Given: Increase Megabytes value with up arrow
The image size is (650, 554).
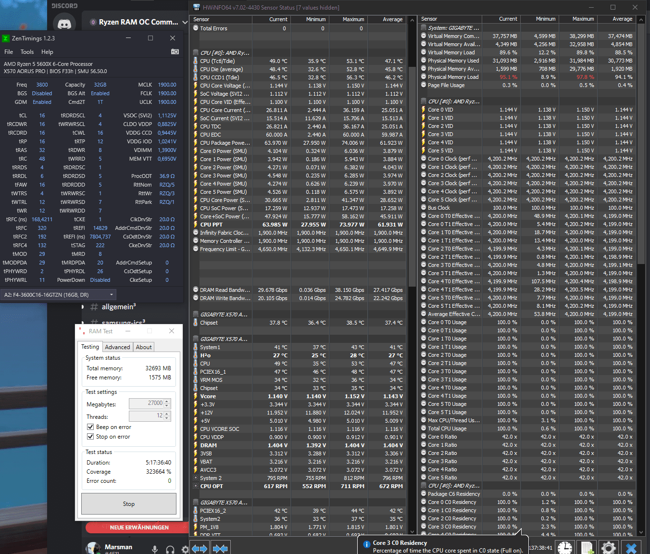Looking at the screenshot, I should pos(167,402).
